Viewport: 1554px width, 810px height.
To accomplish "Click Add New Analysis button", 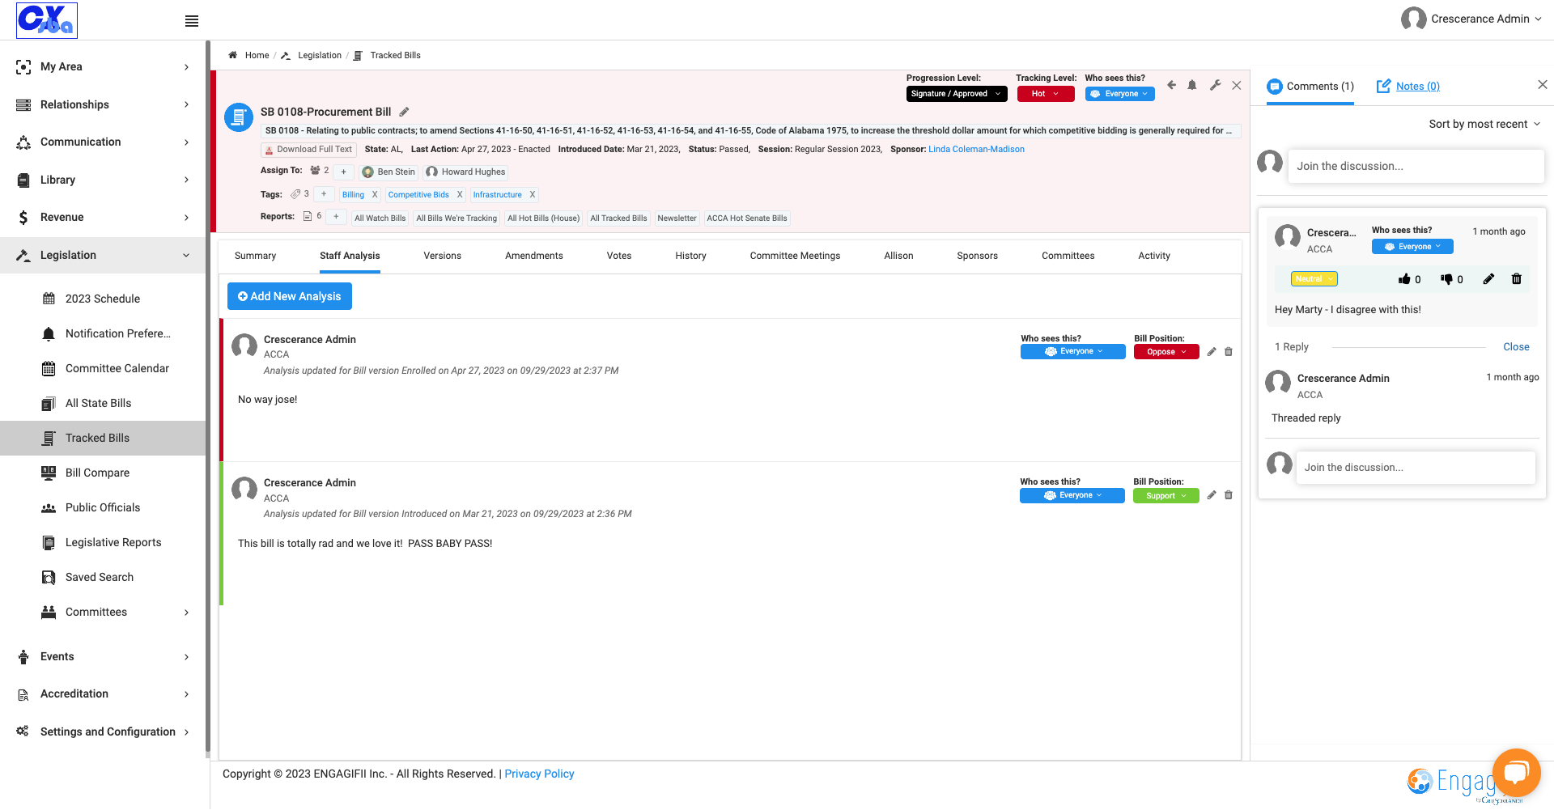I will (x=290, y=296).
